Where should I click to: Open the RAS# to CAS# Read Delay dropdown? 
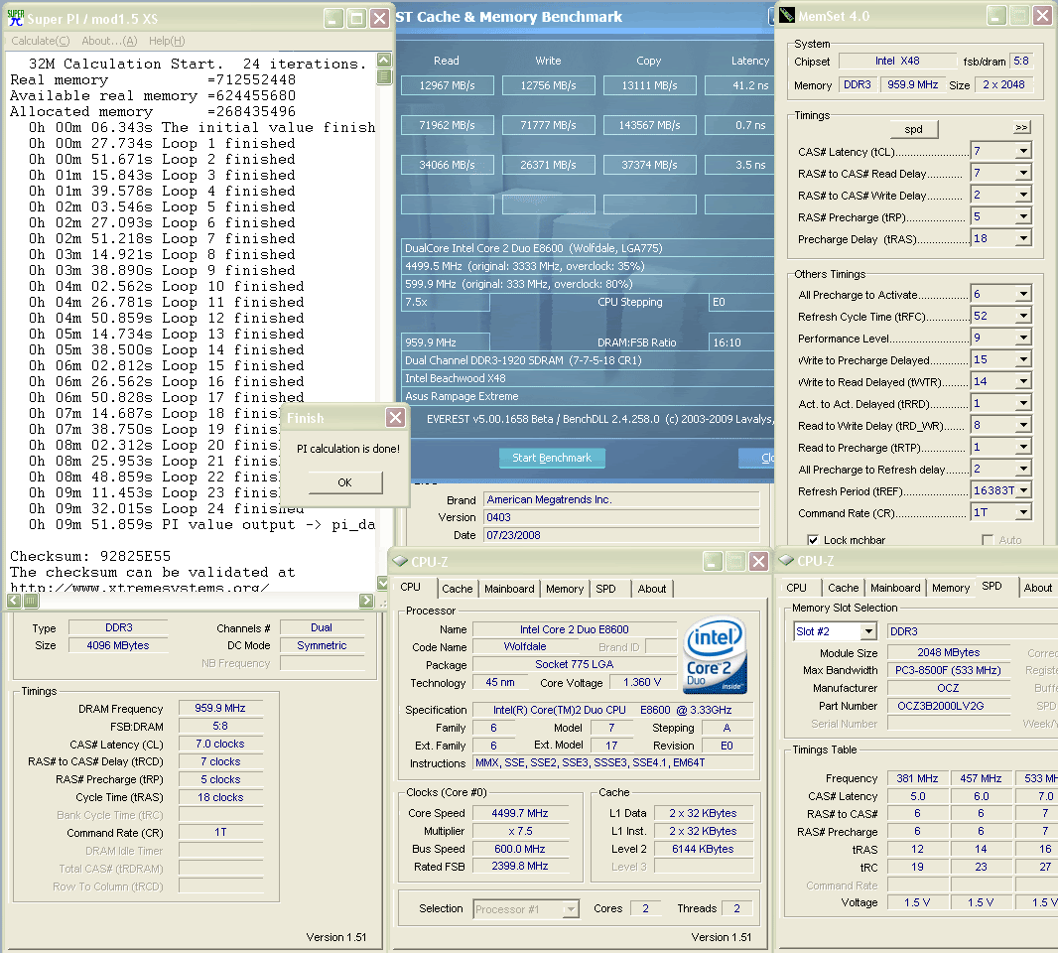tap(1023, 174)
